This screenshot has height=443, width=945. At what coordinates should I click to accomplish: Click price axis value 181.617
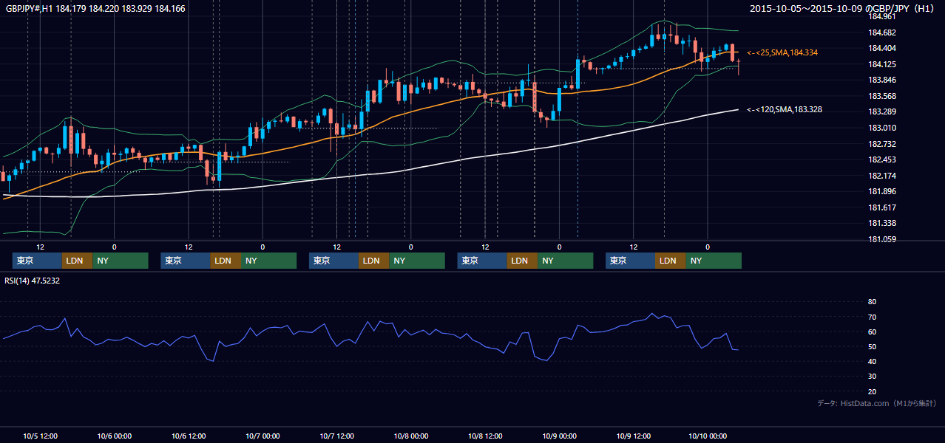point(882,207)
